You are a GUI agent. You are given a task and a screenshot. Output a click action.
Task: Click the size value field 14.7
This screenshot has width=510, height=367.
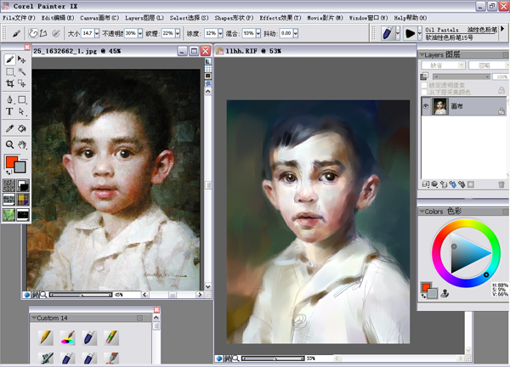click(x=88, y=33)
